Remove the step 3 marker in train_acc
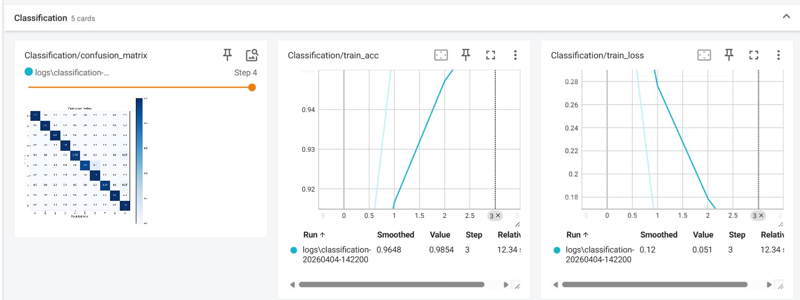800x300 pixels. point(498,216)
